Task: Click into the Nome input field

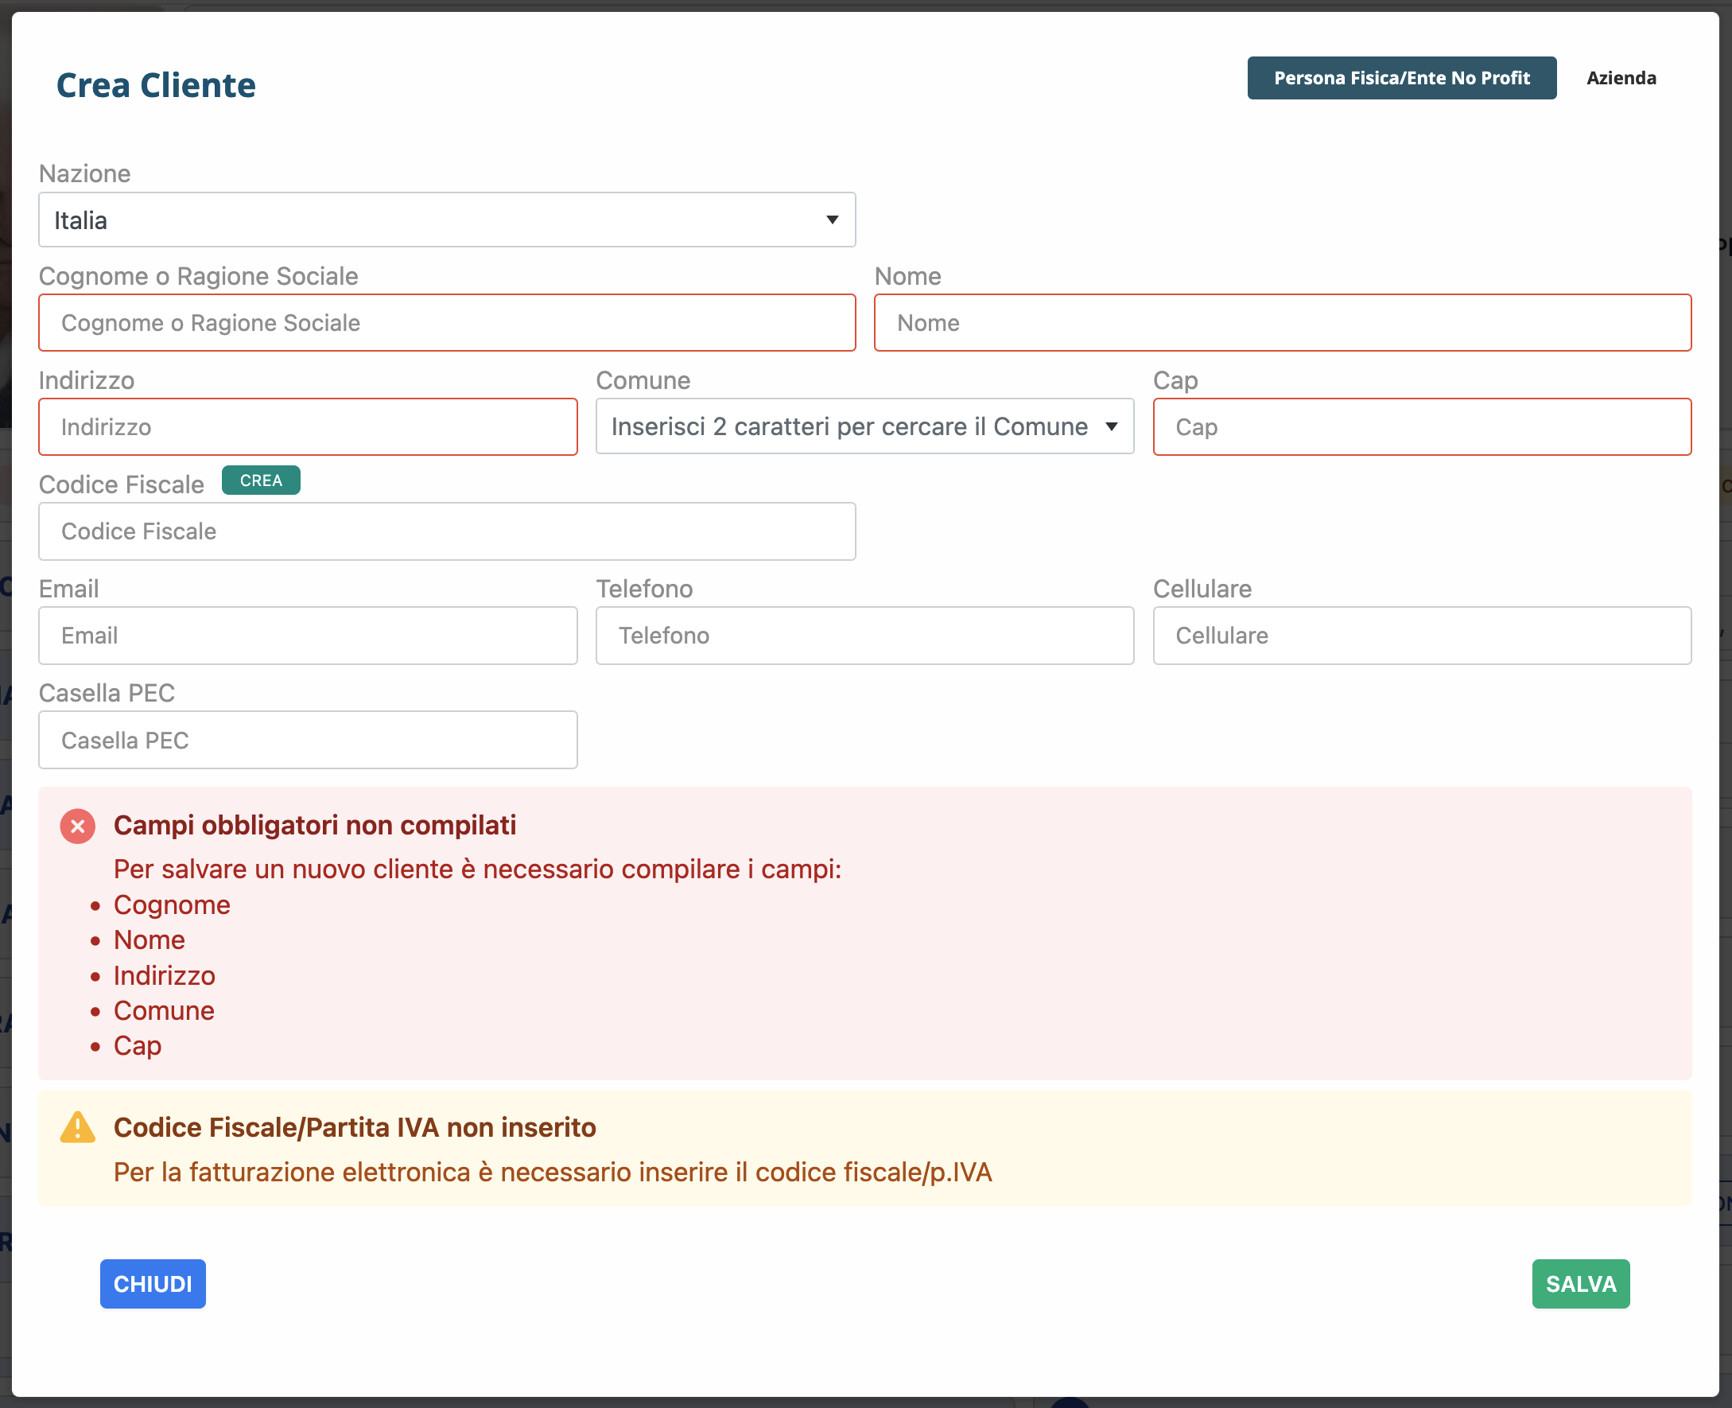Action: tap(1282, 323)
